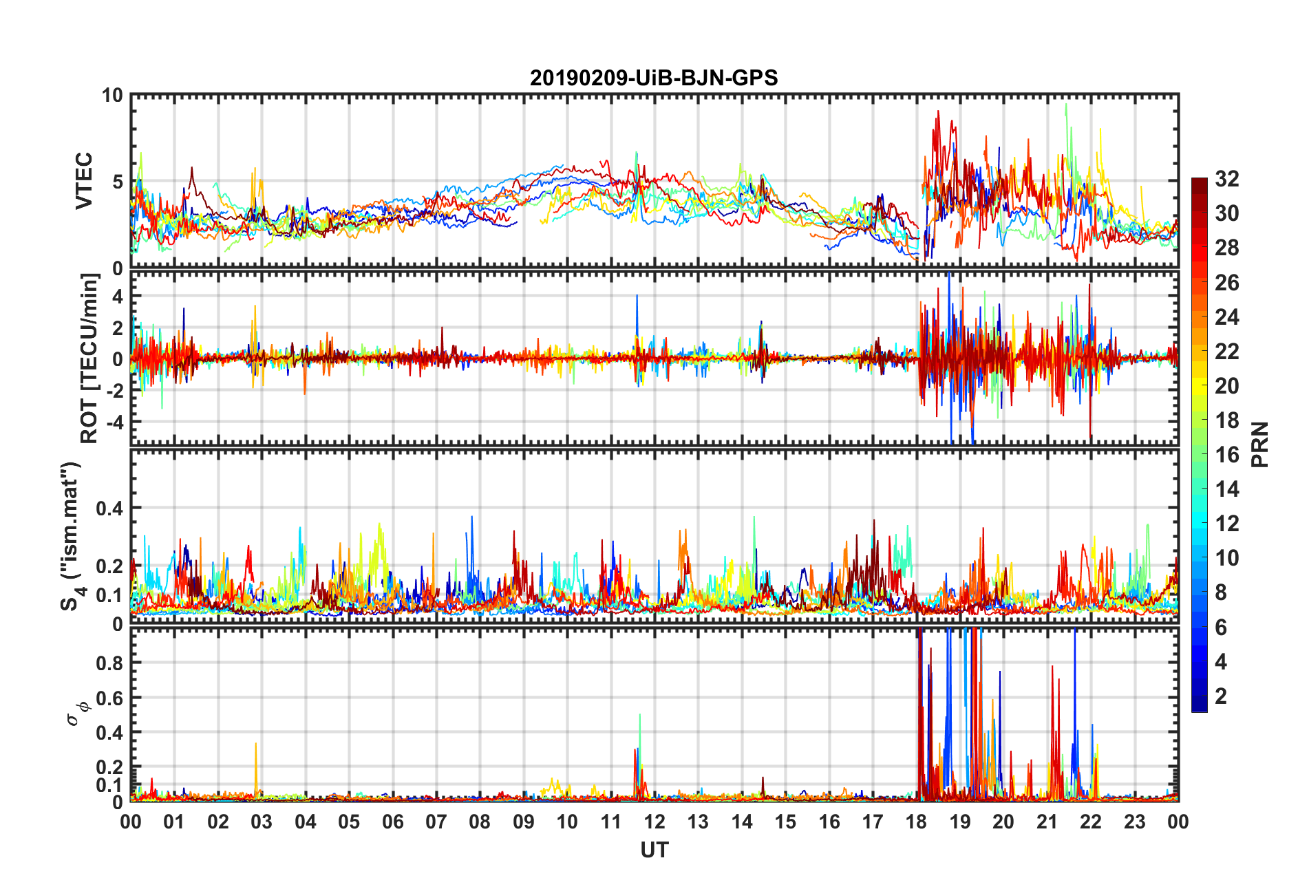Screen dimensions: 1309x889
Task: Click colorbar tick label 22
Action: pos(1227,352)
